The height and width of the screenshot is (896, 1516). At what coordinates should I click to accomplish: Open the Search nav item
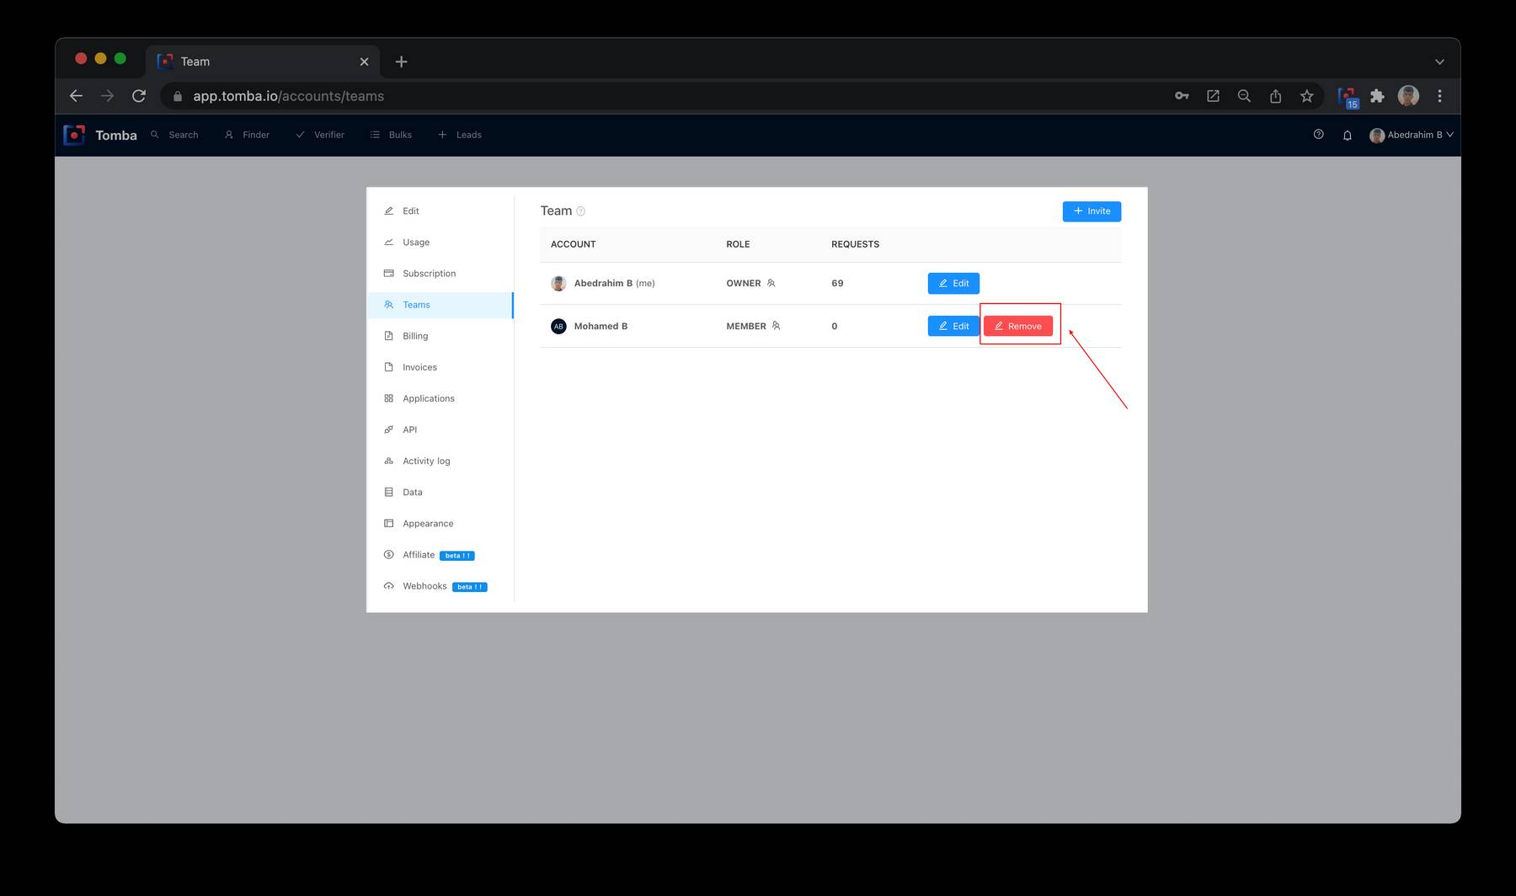click(174, 135)
